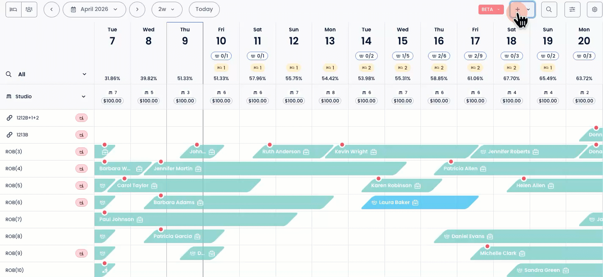Switch to the rooms bed view icon
This screenshot has height=277, width=603.
coord(13,9)
